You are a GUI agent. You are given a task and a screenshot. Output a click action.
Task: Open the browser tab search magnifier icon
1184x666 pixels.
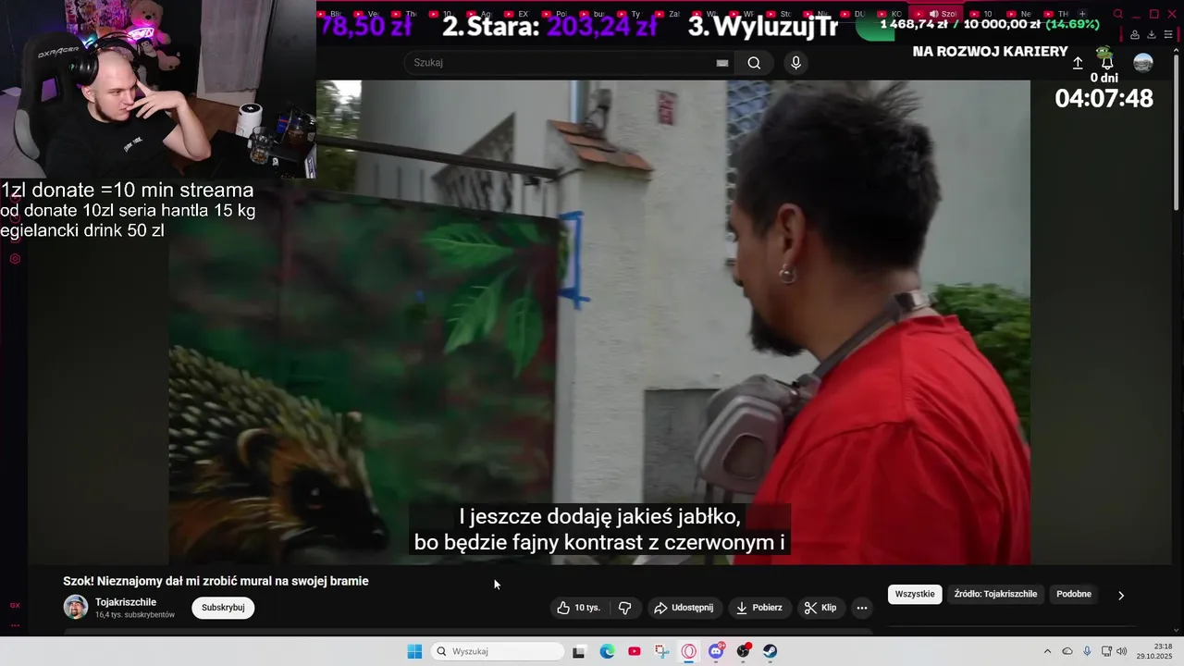pyautogui.click(x=1118, y=14)
